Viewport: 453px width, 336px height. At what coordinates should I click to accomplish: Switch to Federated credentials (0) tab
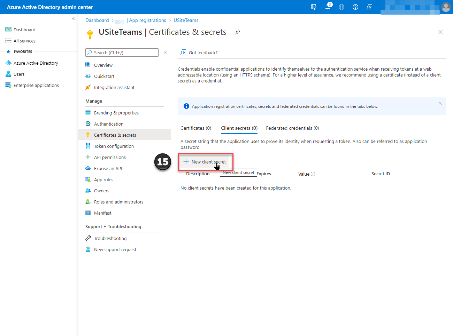point(292,128)
